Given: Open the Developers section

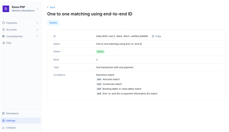Looking at the screenshot, I should coord(21,113).
